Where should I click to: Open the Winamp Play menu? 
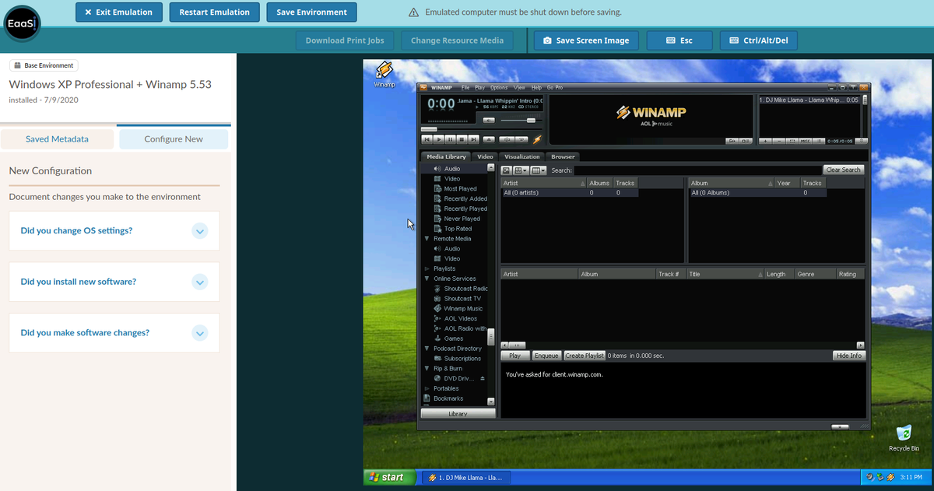[x=479, y=88]
